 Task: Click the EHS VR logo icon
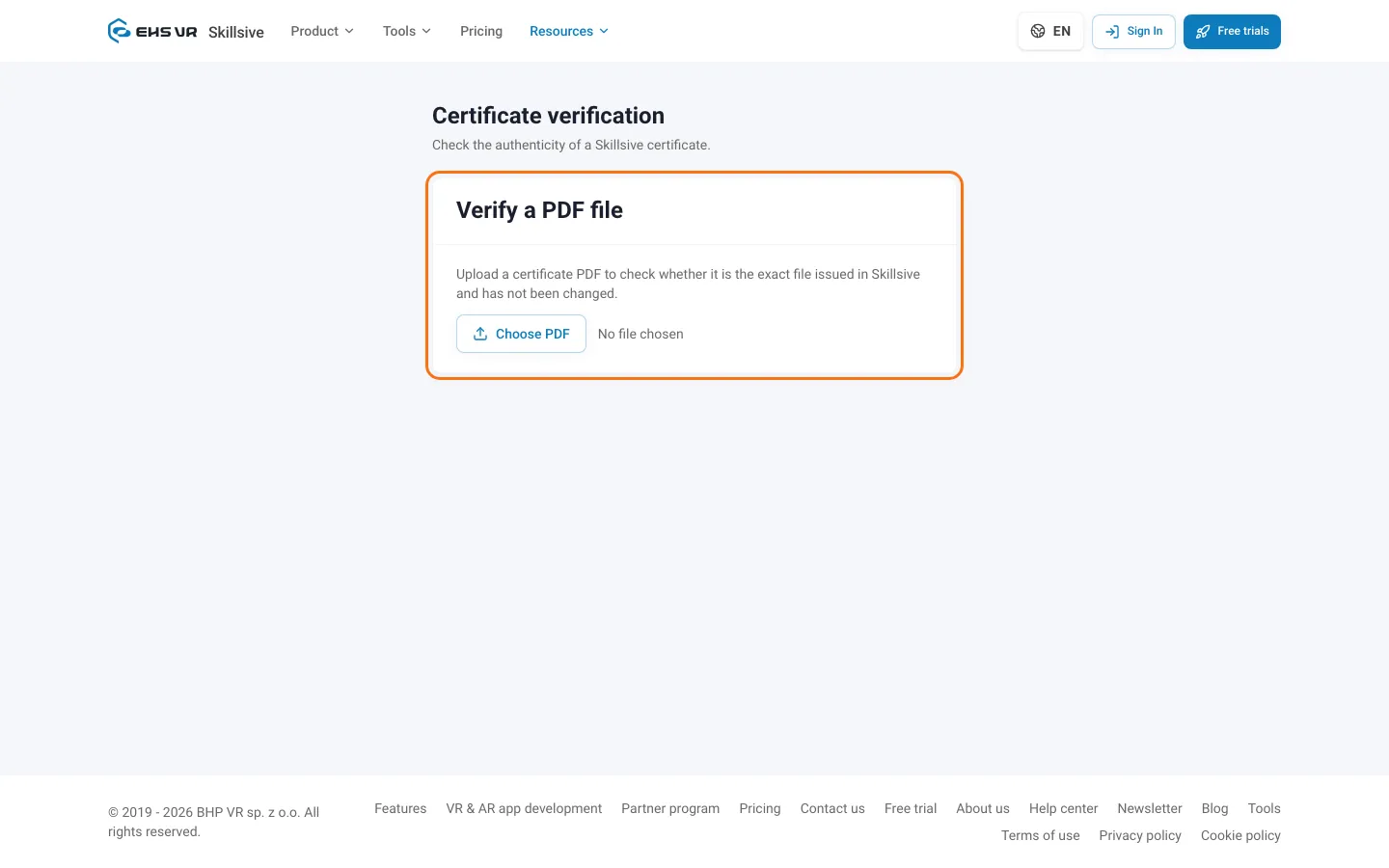[119, 31]
